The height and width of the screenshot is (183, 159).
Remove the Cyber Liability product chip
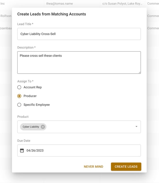click(43, 127)
